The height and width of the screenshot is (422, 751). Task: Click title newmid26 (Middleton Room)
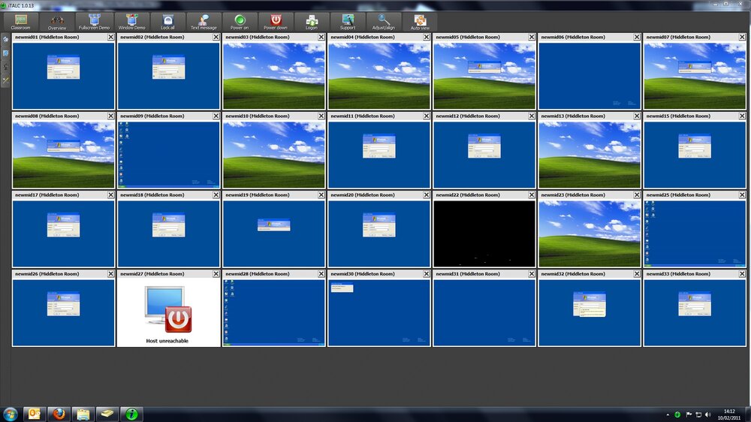47,274
